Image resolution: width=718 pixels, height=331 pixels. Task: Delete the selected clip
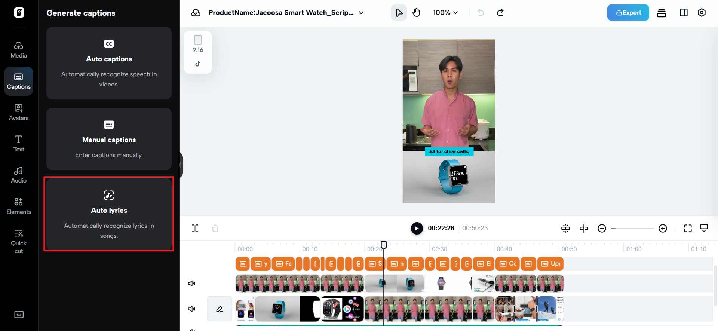(215, 228)
